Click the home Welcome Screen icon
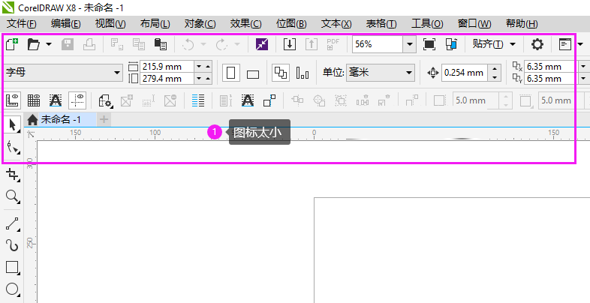590x303 pixels. tap(33, 120)
